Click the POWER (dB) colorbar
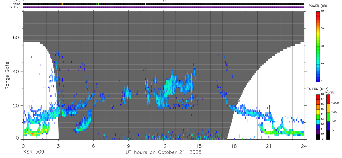 [318, 46]
